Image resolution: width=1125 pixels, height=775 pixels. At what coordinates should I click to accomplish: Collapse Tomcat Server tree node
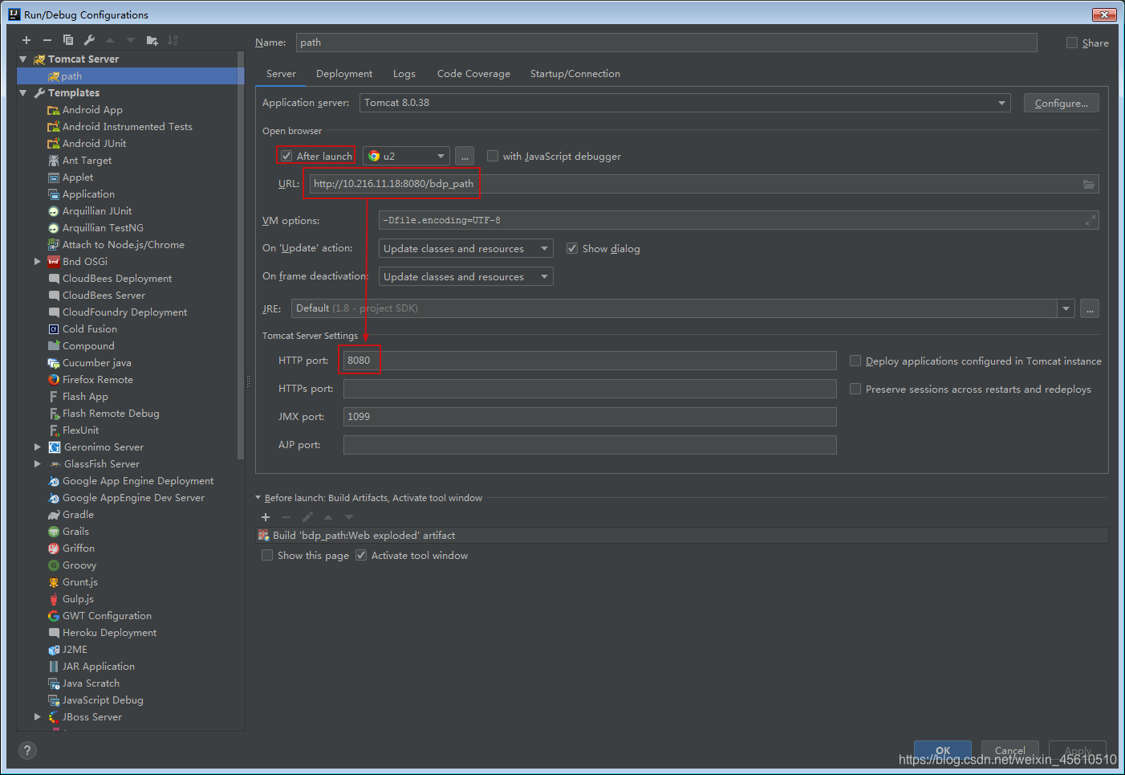point(23,59)
